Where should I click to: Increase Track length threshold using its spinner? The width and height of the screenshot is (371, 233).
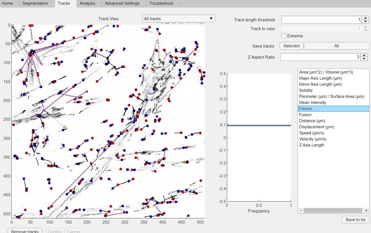365,18
